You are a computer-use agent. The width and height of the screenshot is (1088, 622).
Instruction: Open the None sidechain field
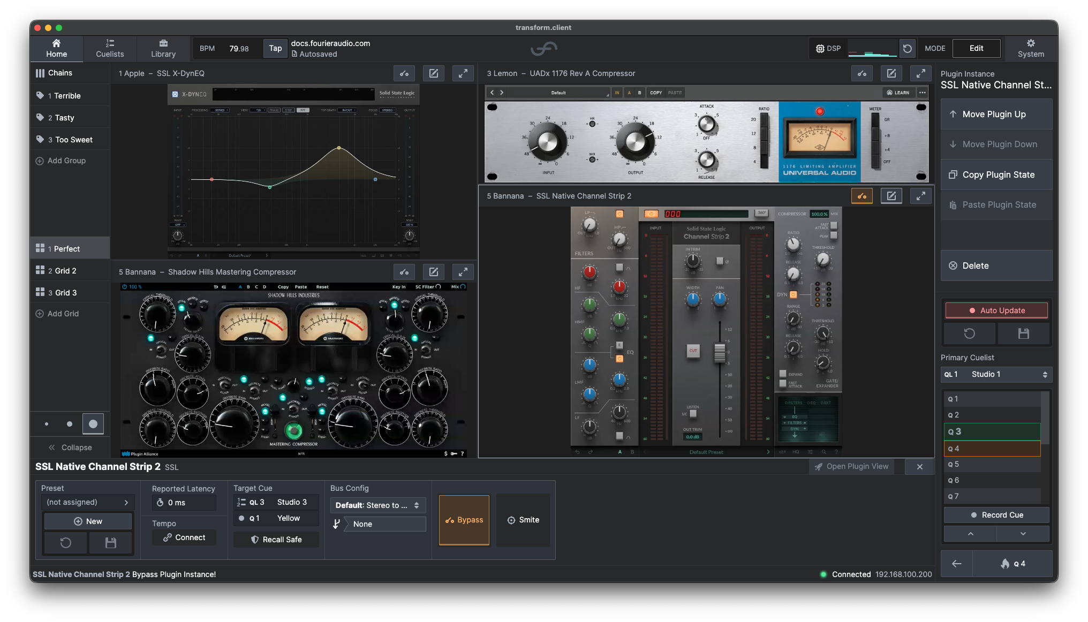point(385,524)
